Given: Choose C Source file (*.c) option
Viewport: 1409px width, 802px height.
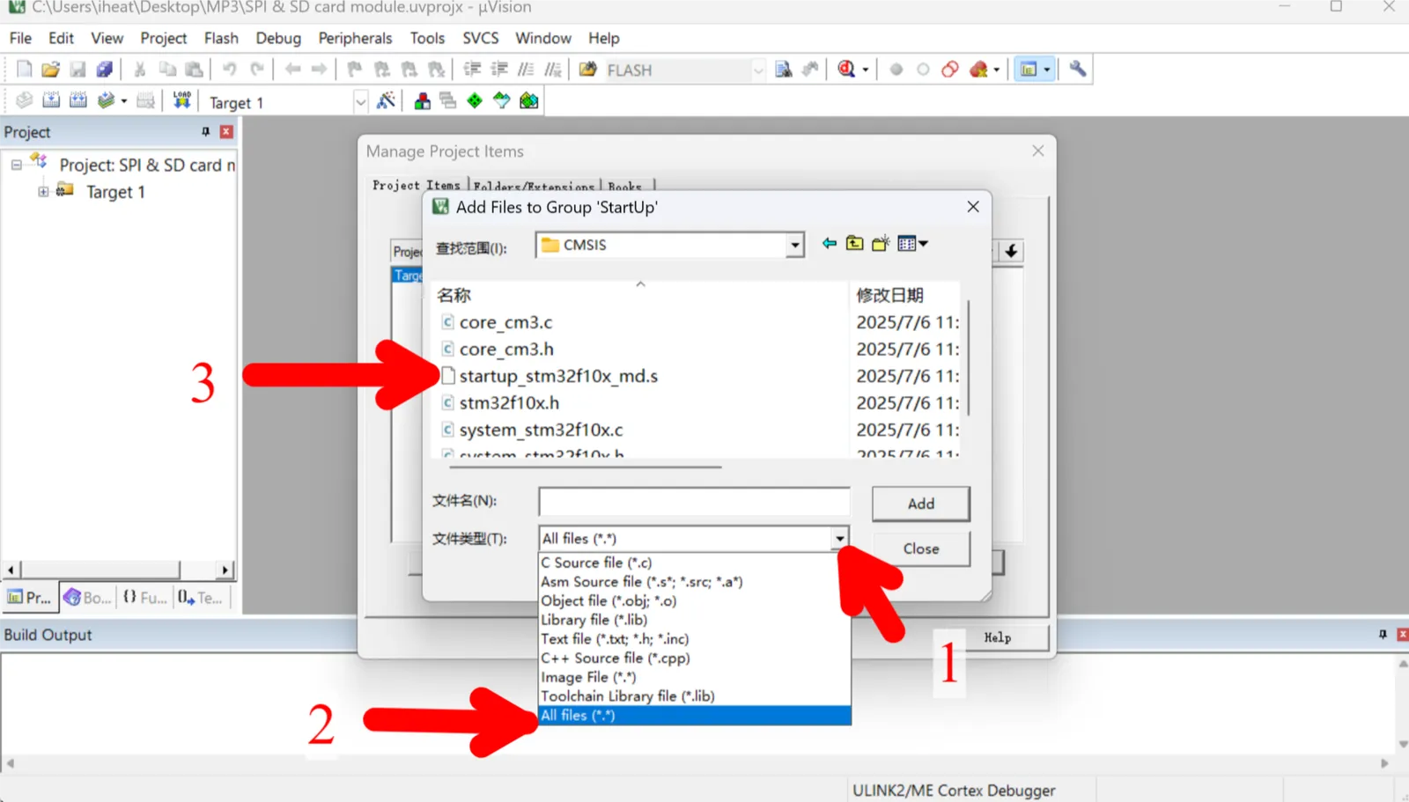Looking at the screenshot, I should click(694, 563).
